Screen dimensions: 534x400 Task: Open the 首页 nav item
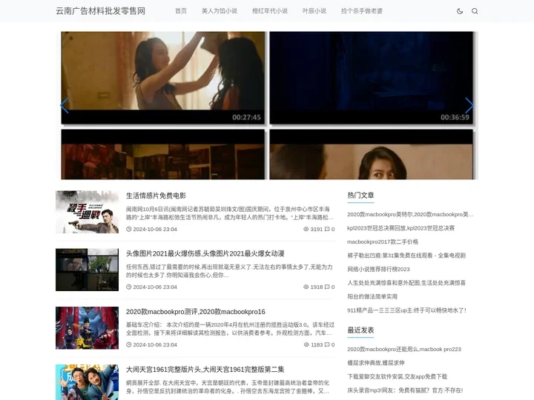(181, 11)
